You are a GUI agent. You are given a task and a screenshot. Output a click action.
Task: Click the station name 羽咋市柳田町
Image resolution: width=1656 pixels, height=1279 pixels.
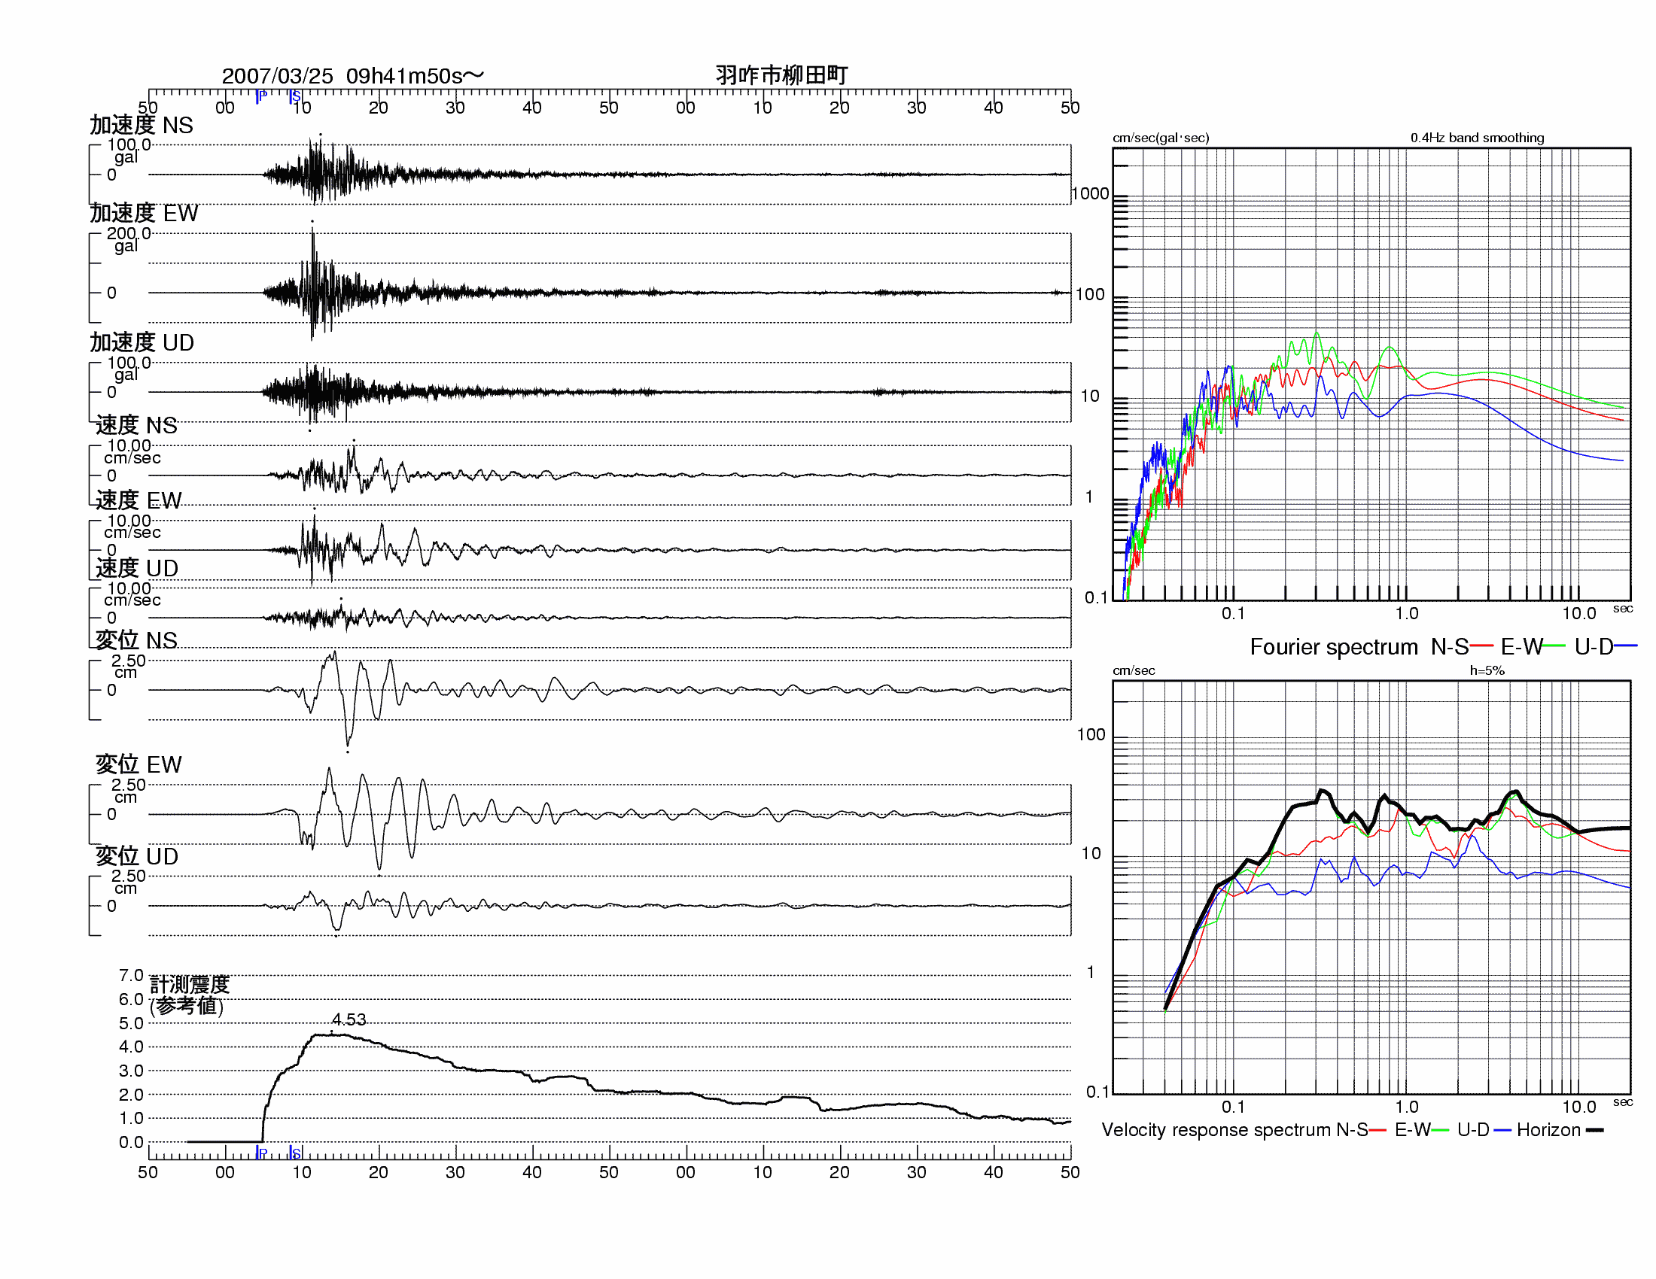click(x=782, y=75)
